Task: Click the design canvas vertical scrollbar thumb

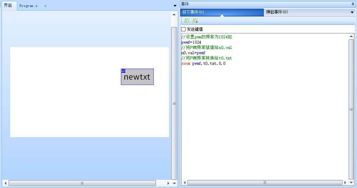Action: click(x=174, y=103)
